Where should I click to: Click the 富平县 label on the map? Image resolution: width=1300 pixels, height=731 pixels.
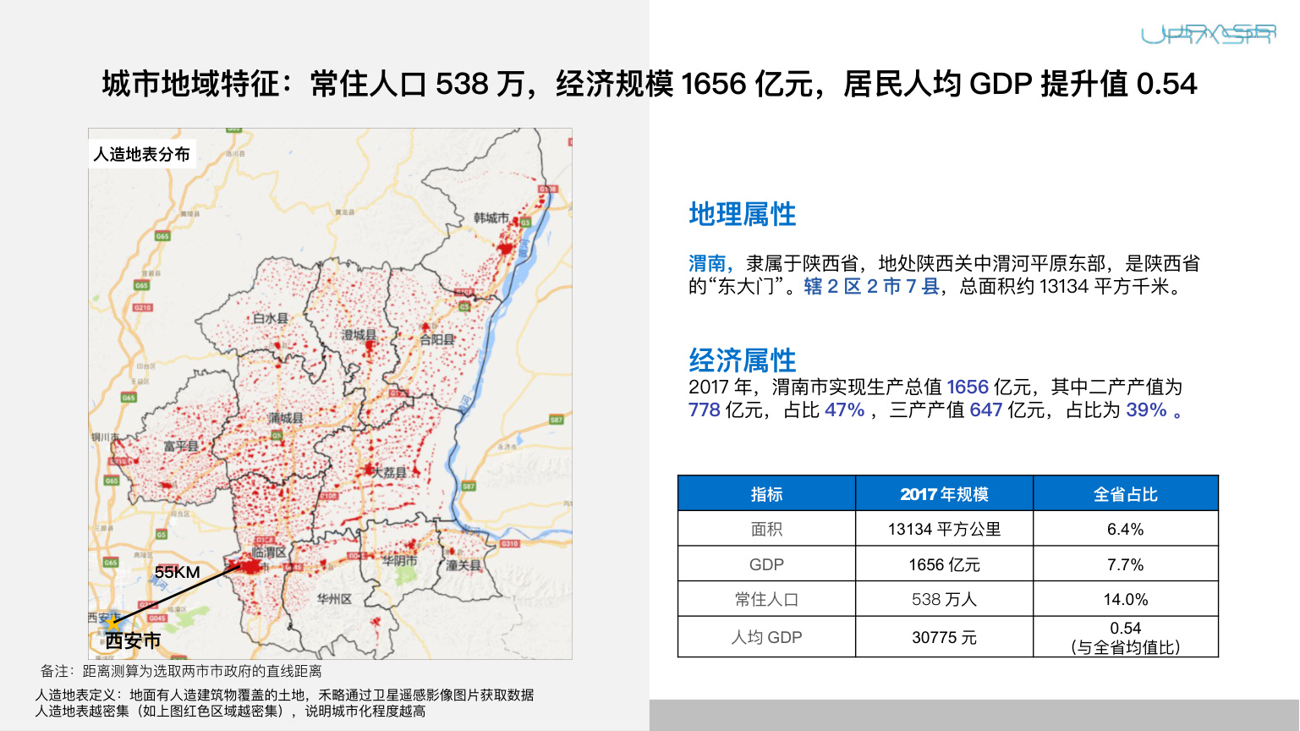point(180,446)
